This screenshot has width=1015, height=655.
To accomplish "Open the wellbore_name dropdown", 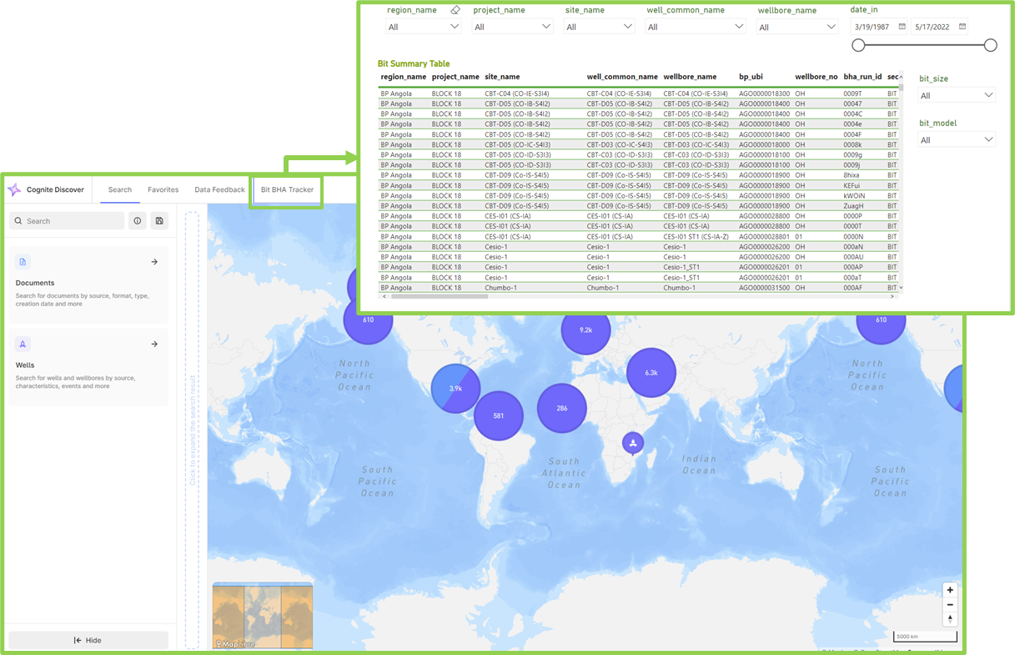I will [x=797, y=28].
